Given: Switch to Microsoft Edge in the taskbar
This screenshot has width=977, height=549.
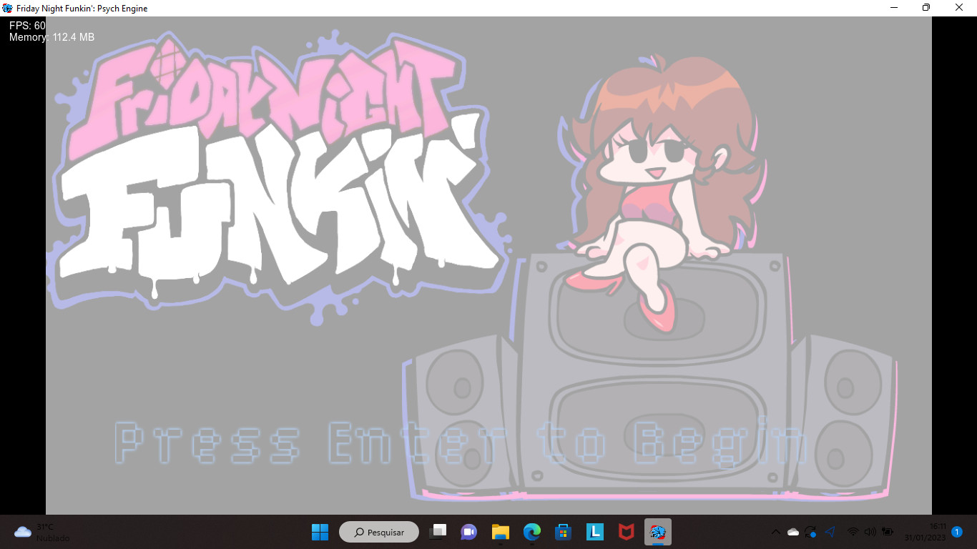Looking at the screenshot, I should tap(531, 532).
